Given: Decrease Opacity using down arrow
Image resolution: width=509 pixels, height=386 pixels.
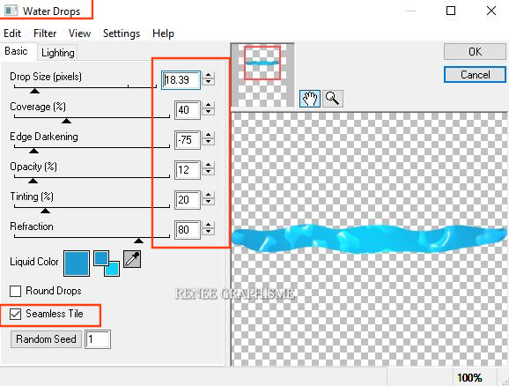Looking at the screenshot, I should point(209,173).
